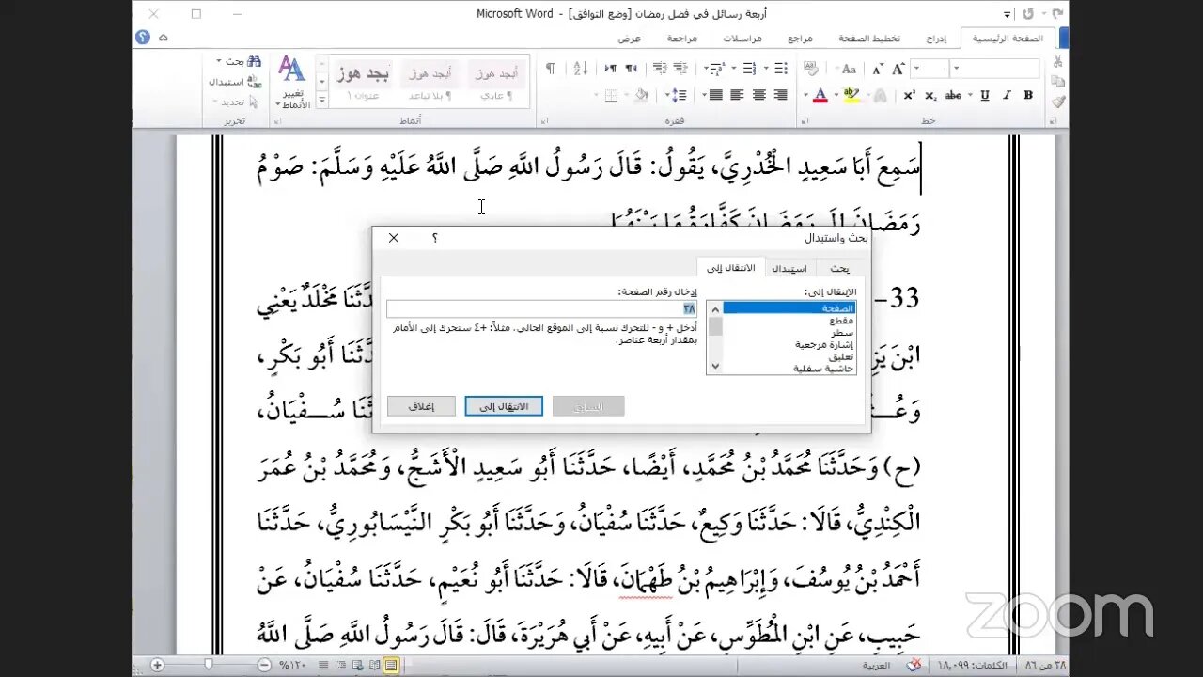The image size is (1203, 677).
Task: Click the dialog help question mark
Action: (435, 238)
